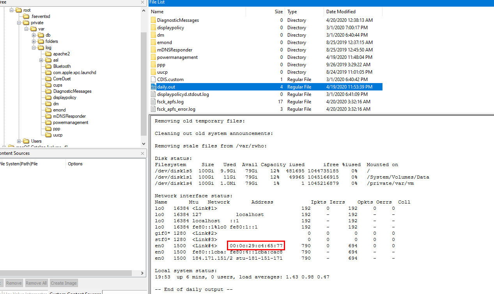Collapse the private folder node

coord(19,23)
